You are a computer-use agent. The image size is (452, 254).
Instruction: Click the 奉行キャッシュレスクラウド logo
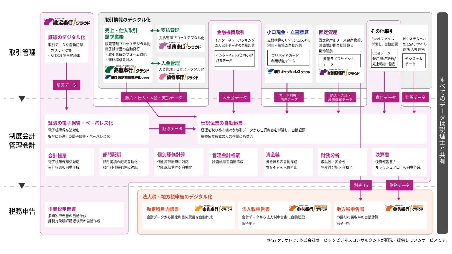click(288, 71)
